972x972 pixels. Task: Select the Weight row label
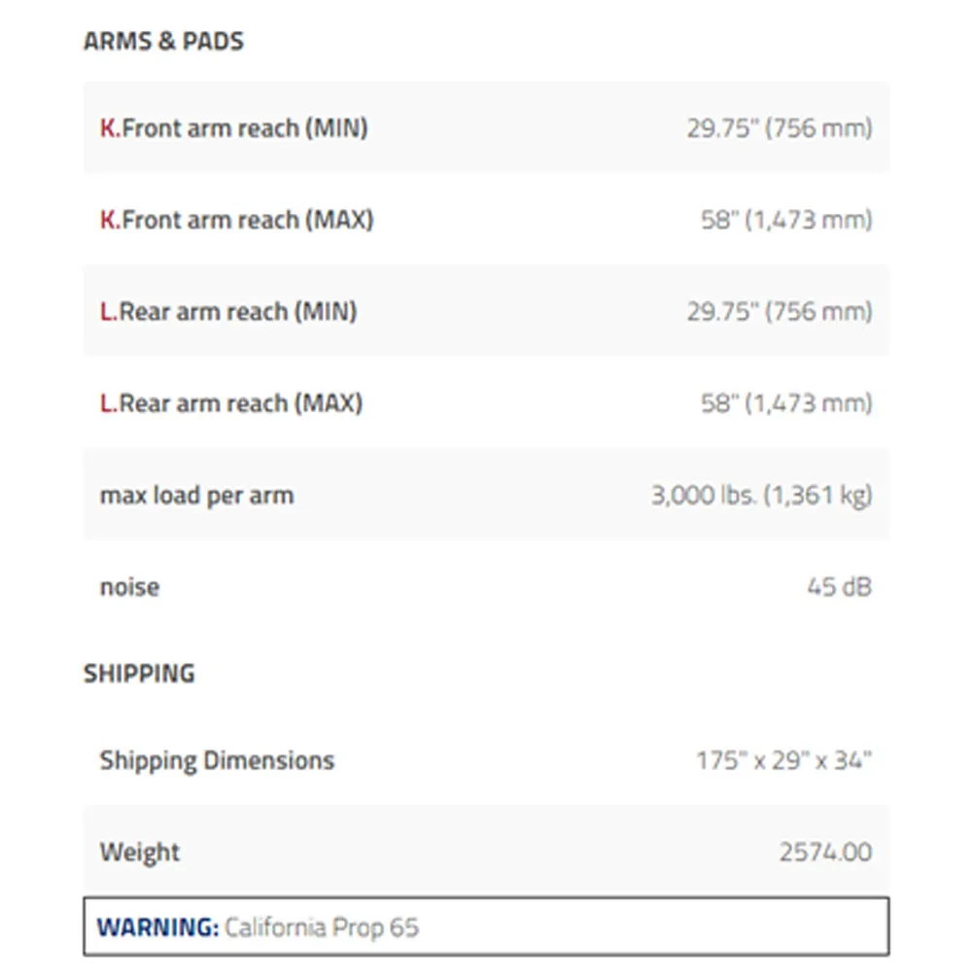(x=139, y=853)
